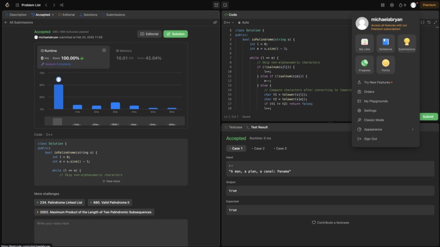Image resolution: width=440 pixels, height=247 pixels.
Task: Open the Progress tile
Action: click(x=365, y=65)
